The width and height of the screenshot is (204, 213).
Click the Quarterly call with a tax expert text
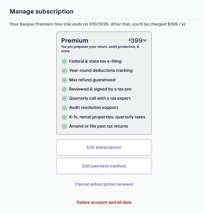pos(100,98)
